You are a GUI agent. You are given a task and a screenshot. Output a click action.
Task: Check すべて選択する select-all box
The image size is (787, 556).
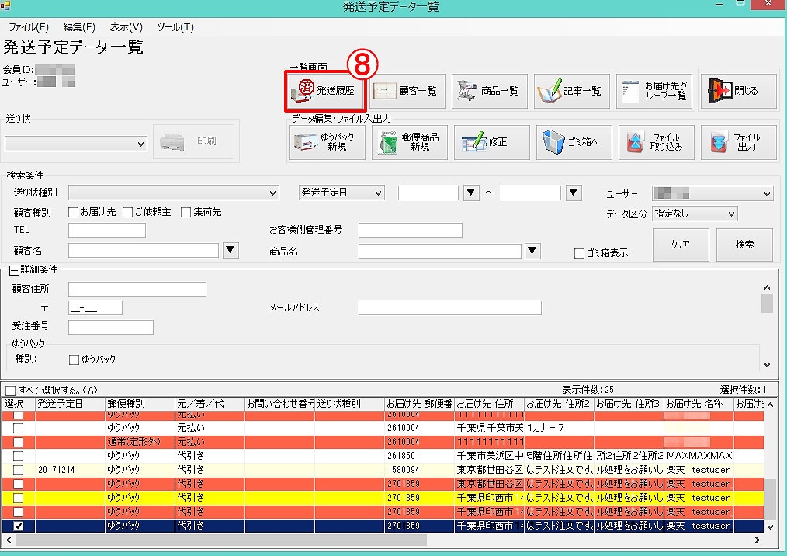click(10, 391)
